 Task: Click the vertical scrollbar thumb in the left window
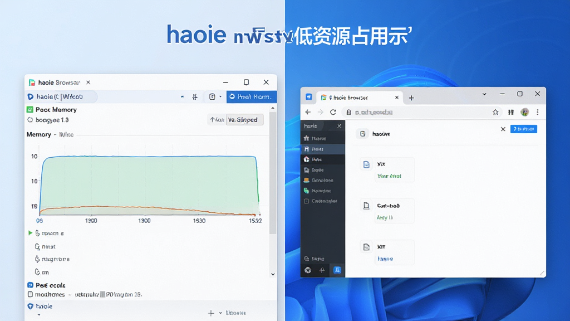(273, 173)
